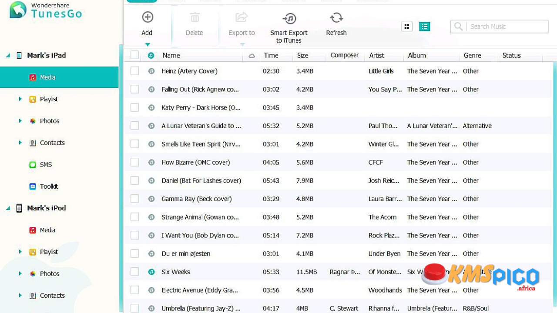Expand iPad Playlist arrow
The height and width of the screenshot is (313, 557).
(20, 99)
